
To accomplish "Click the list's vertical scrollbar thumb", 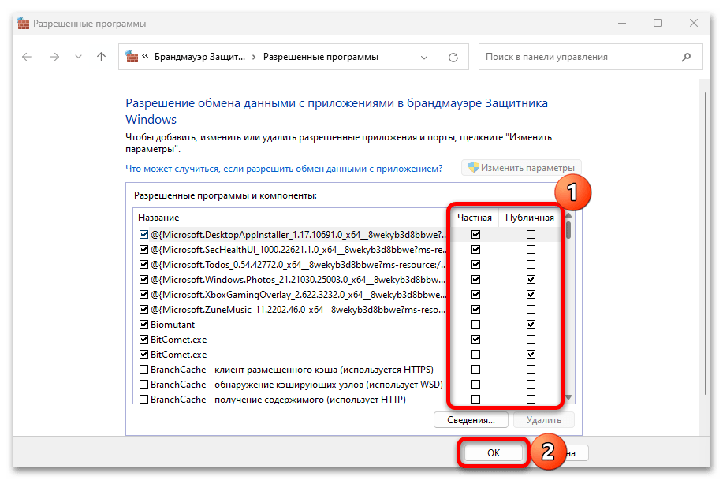I will pos(568,230).
